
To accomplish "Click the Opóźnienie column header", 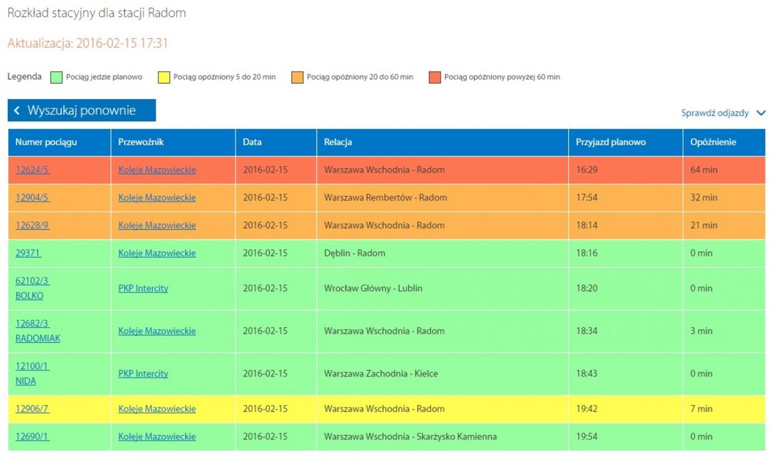I will pyautogui.click(x=713, y=142).
